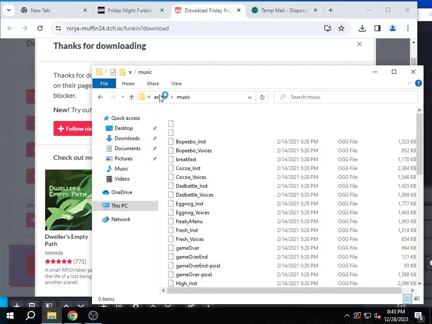432x324 pixels.
Task: Click Explorer horizontal scrollbar
Action: coord(284,290)
